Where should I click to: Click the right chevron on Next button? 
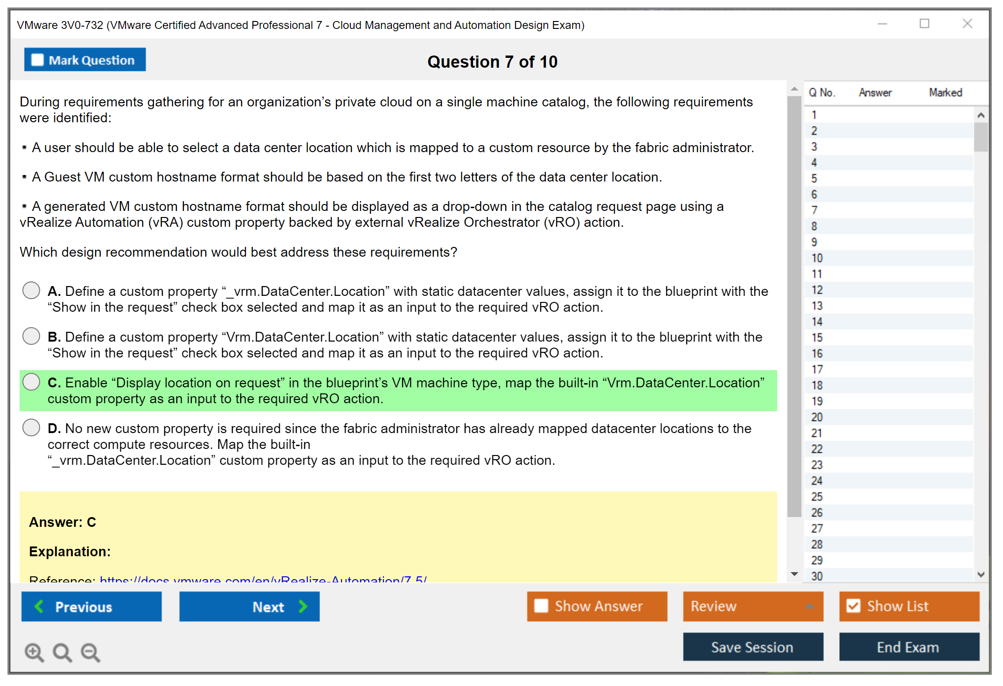(x=303, y=606)
